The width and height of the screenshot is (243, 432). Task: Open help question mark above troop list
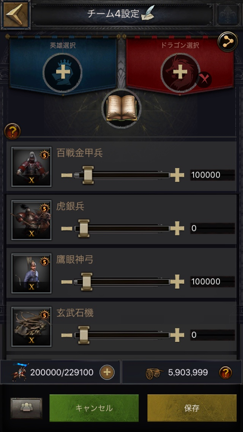(13, 132)
